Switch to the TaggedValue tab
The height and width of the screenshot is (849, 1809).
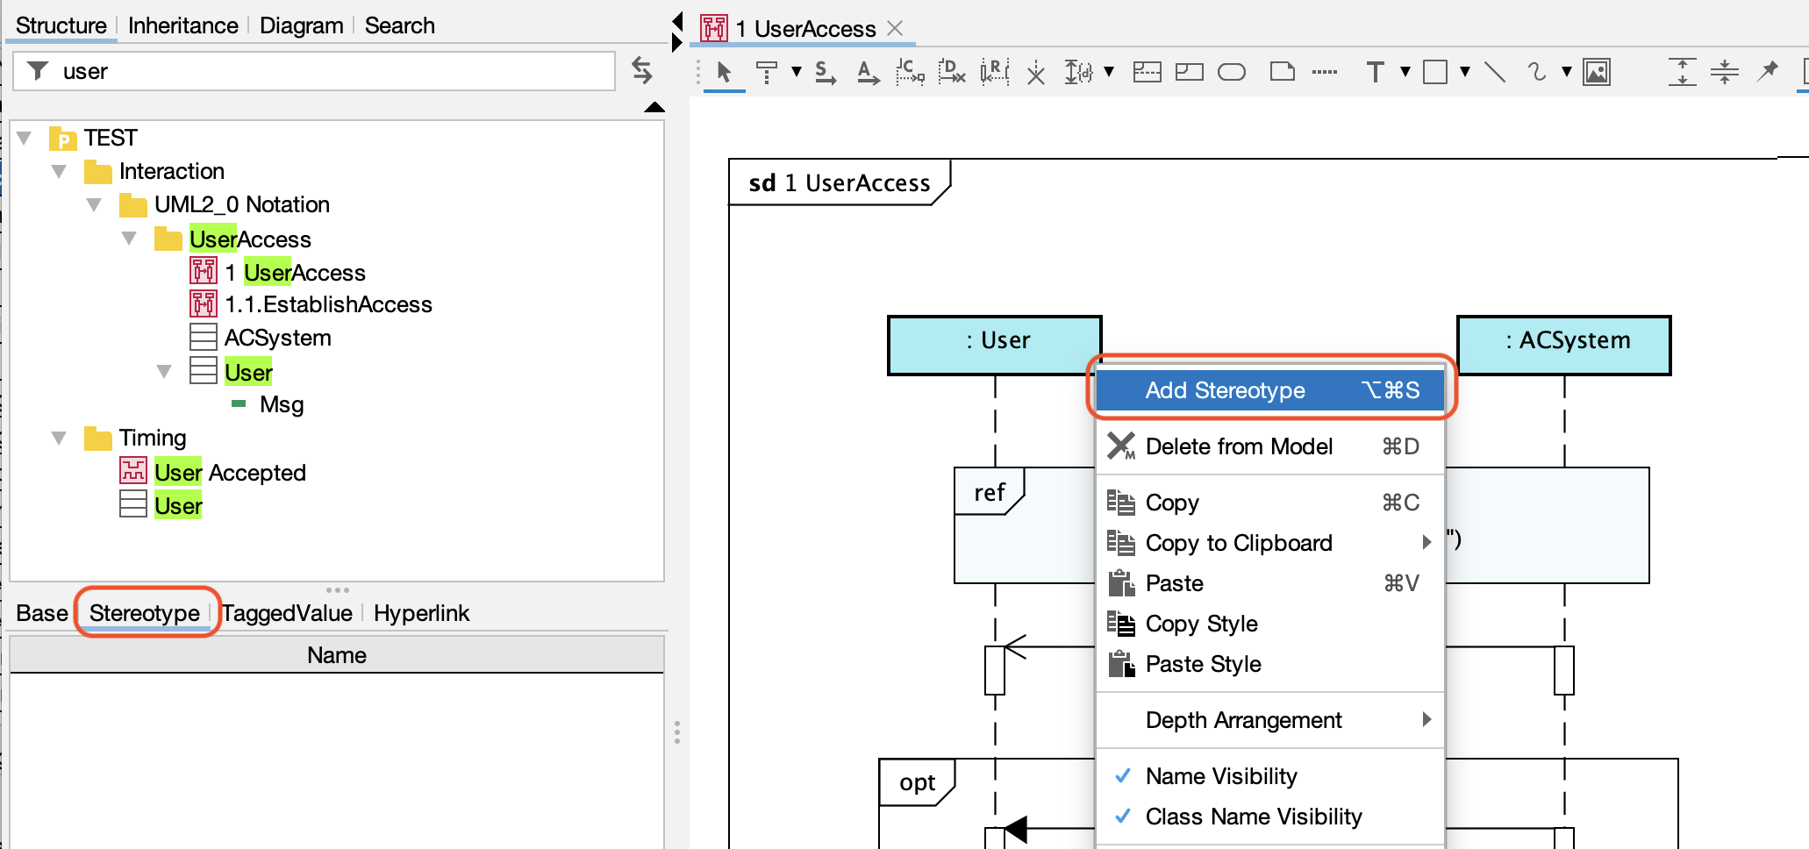pyautogui.click(x=287, y=613)
